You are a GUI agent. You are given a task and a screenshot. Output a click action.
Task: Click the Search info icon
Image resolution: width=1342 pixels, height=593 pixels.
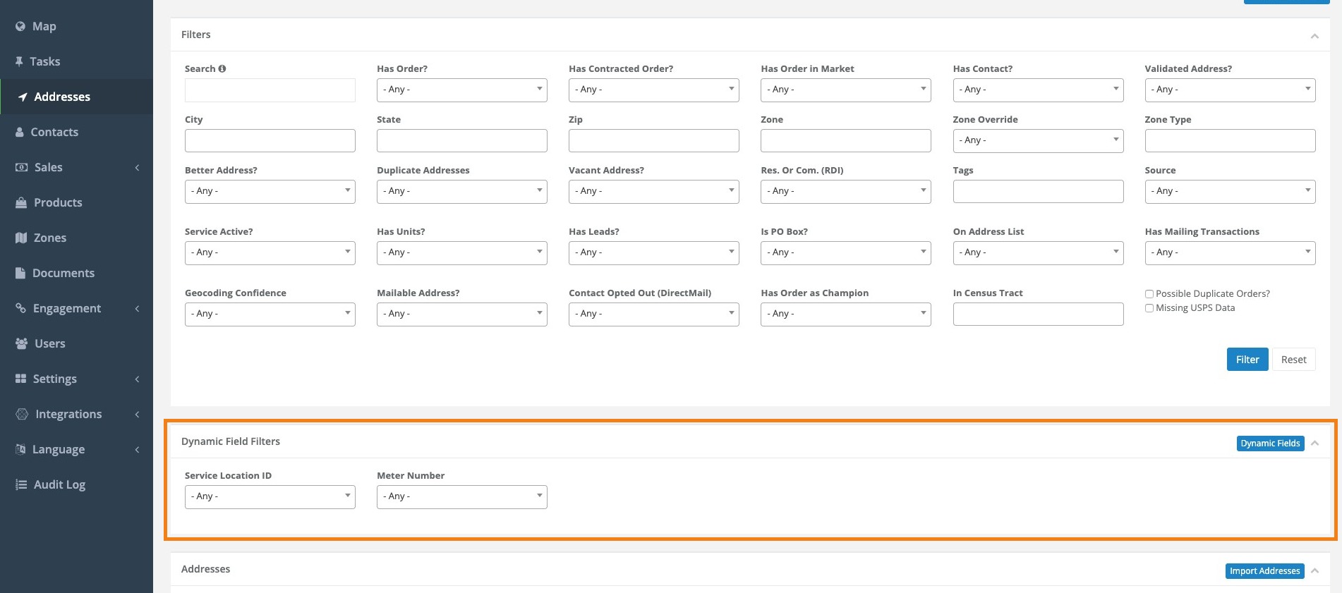222,68
